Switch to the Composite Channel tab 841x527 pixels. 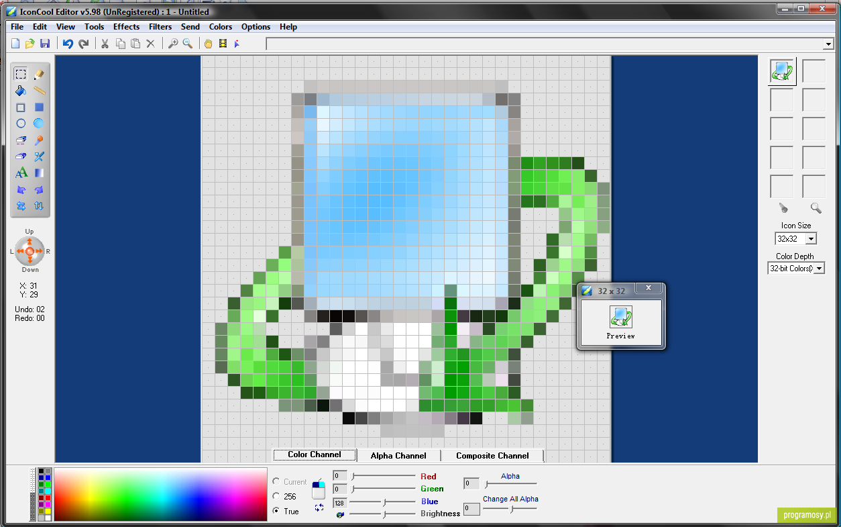click(x=492, y=456)
